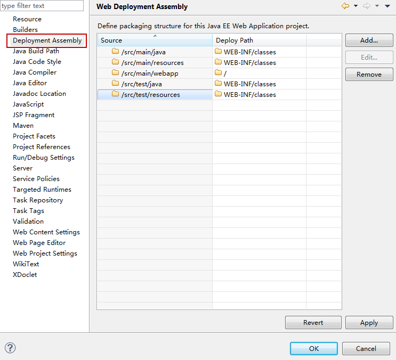Click the /src/test/java folder icon

(x=115, y=83)
